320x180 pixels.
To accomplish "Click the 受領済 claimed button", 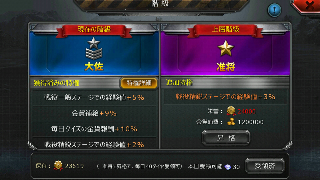I will pos(265,166).
